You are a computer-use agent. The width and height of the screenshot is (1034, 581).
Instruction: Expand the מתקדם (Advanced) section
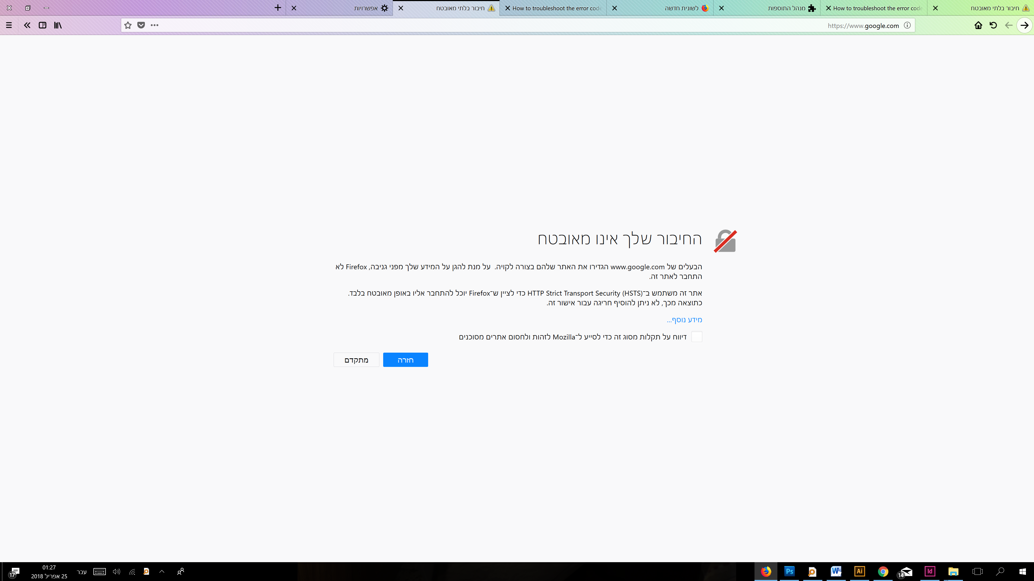(356, 360)
